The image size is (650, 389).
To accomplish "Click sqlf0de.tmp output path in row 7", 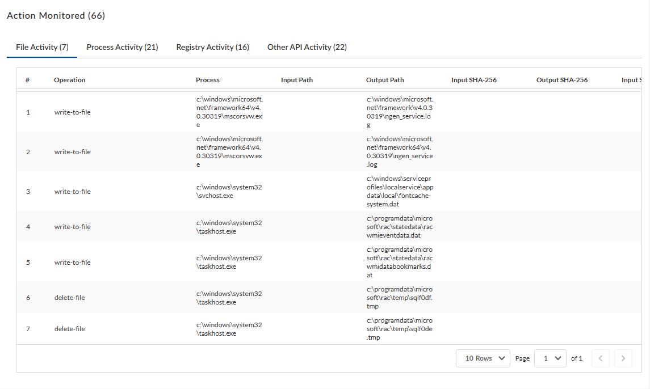I will (400, 329).
